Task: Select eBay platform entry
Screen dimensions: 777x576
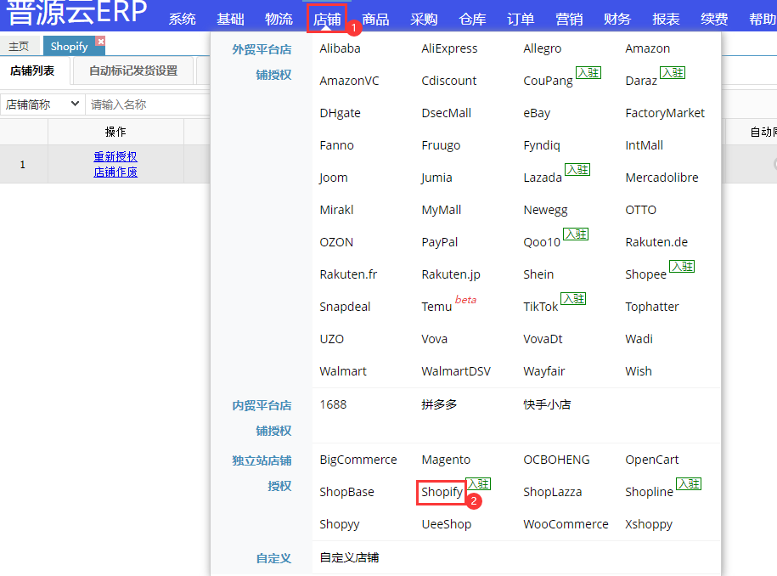Action: coord(537,113)
